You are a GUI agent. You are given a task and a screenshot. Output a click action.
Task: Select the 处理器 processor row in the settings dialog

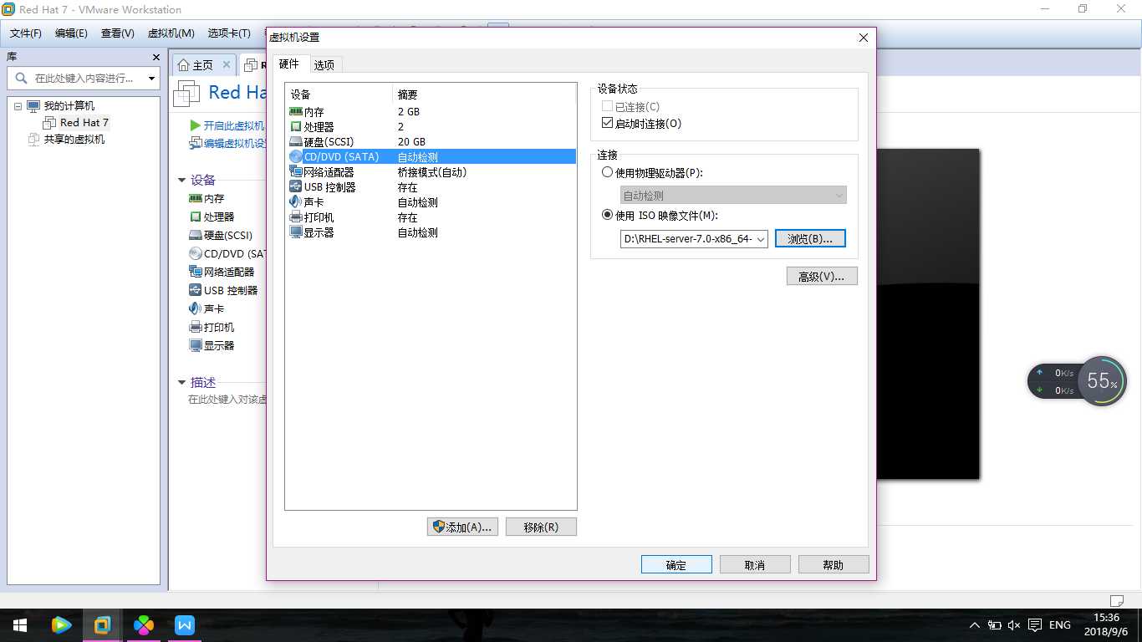pyautogui.click(x=431, y=127)
